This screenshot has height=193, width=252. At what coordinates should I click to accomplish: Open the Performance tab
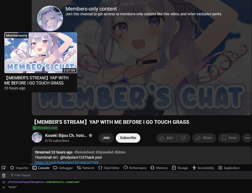coord(135,168)
